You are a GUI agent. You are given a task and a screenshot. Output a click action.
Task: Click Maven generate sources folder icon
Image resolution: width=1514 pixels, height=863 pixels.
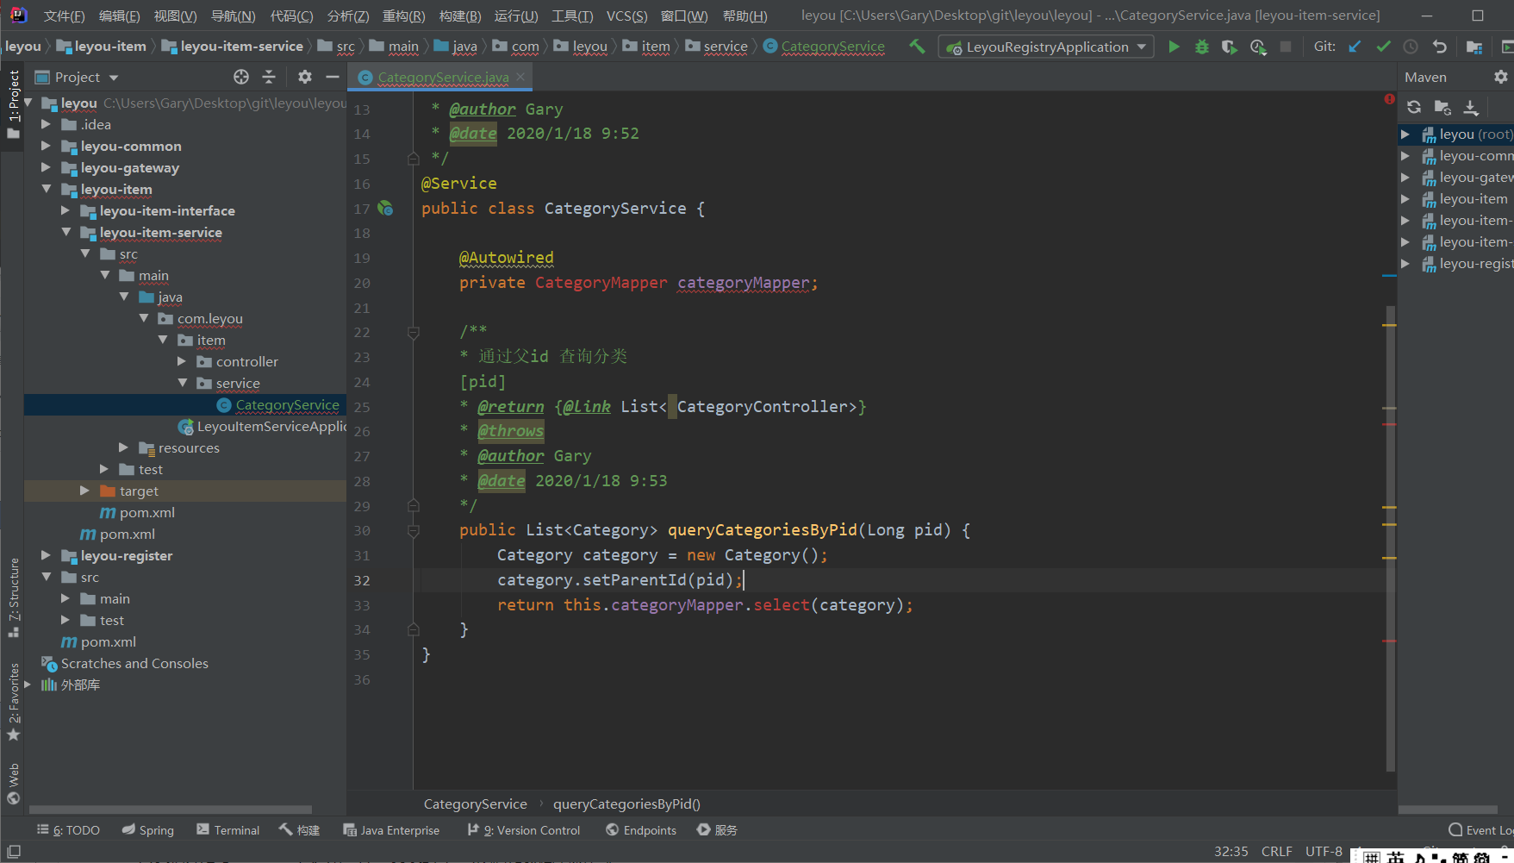[x=1442, y=107]
